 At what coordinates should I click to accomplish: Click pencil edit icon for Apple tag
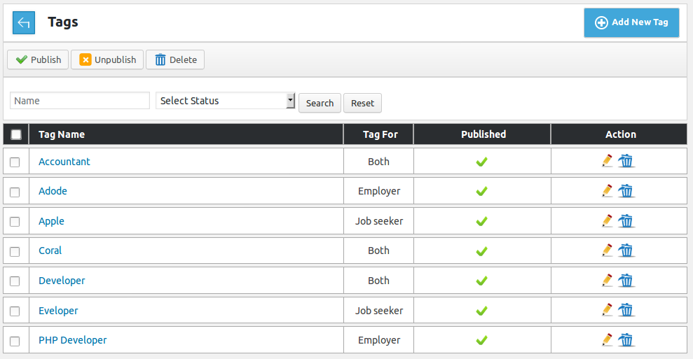pos(608,220)
